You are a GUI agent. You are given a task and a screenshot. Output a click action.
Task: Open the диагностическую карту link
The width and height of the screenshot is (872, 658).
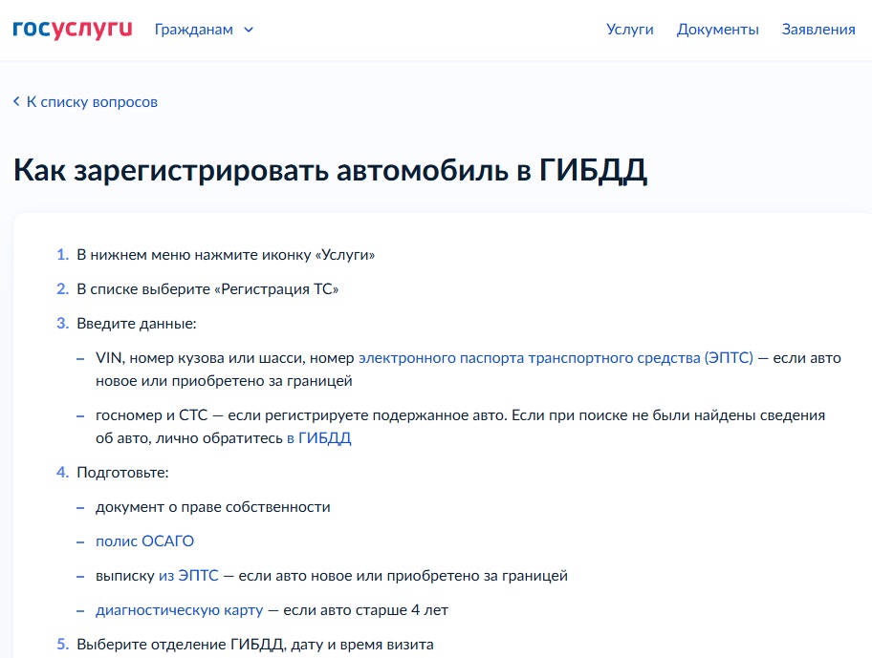click(179, 610)
